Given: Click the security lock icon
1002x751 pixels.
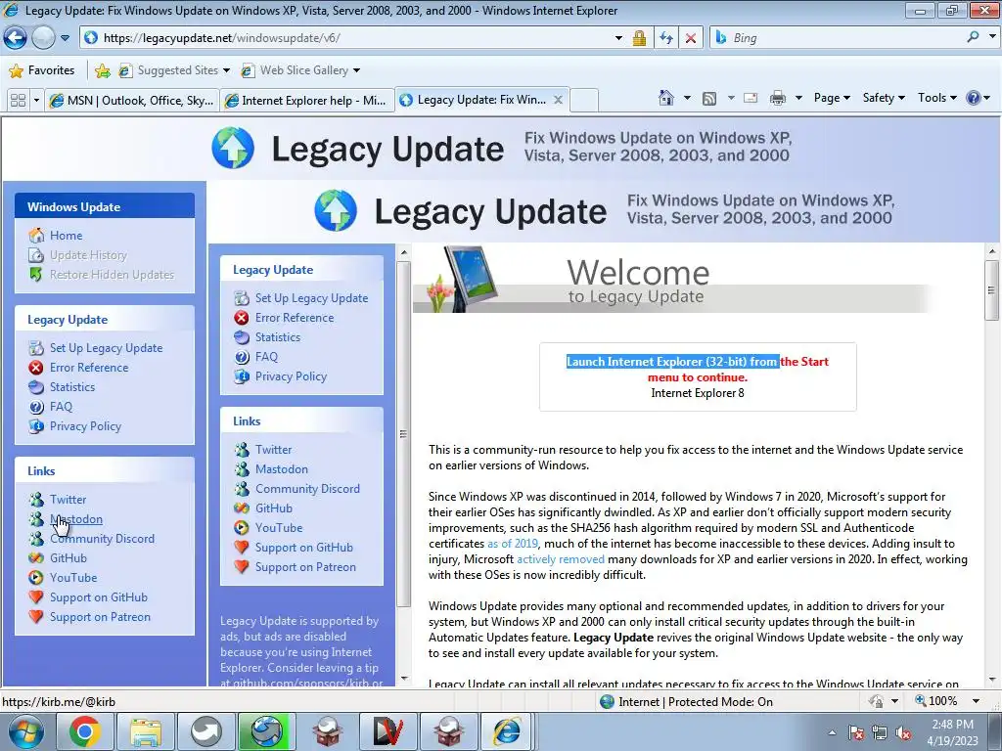Looking at the screenshot, I should (x=639, y=38).
